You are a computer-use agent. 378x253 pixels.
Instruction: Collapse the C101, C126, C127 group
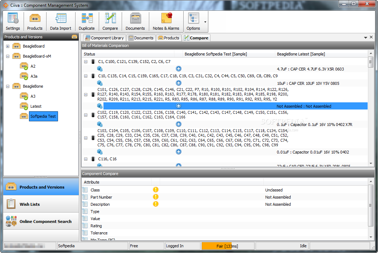point(86,94)
